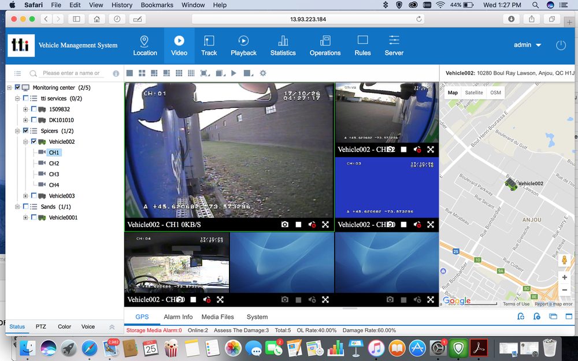
Task: Mute audio for Vehicle002 CH1
Action: [x=312, y=225]
